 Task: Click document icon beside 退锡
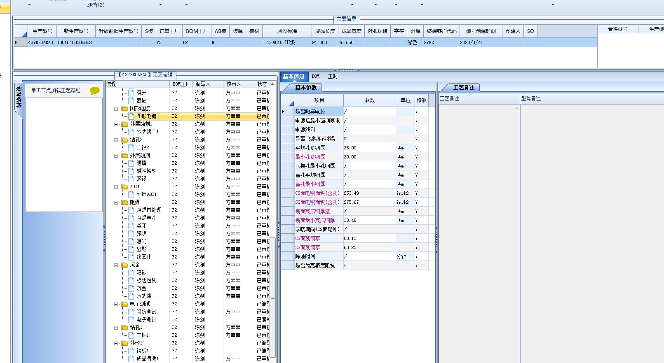click(x=131, y=179)
